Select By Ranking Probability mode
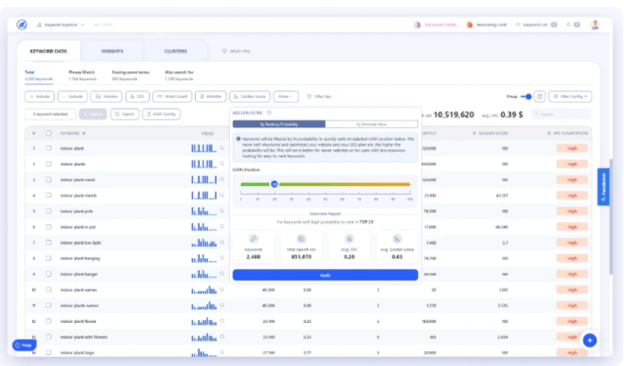 coord(279,124)
